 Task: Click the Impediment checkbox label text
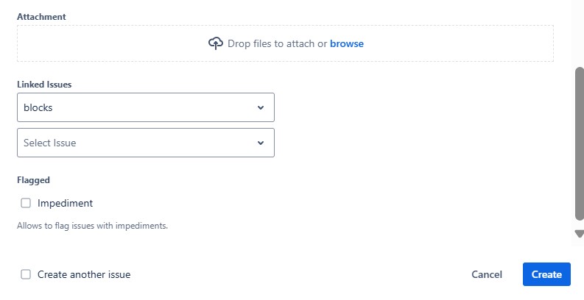[x=65, y=203]
